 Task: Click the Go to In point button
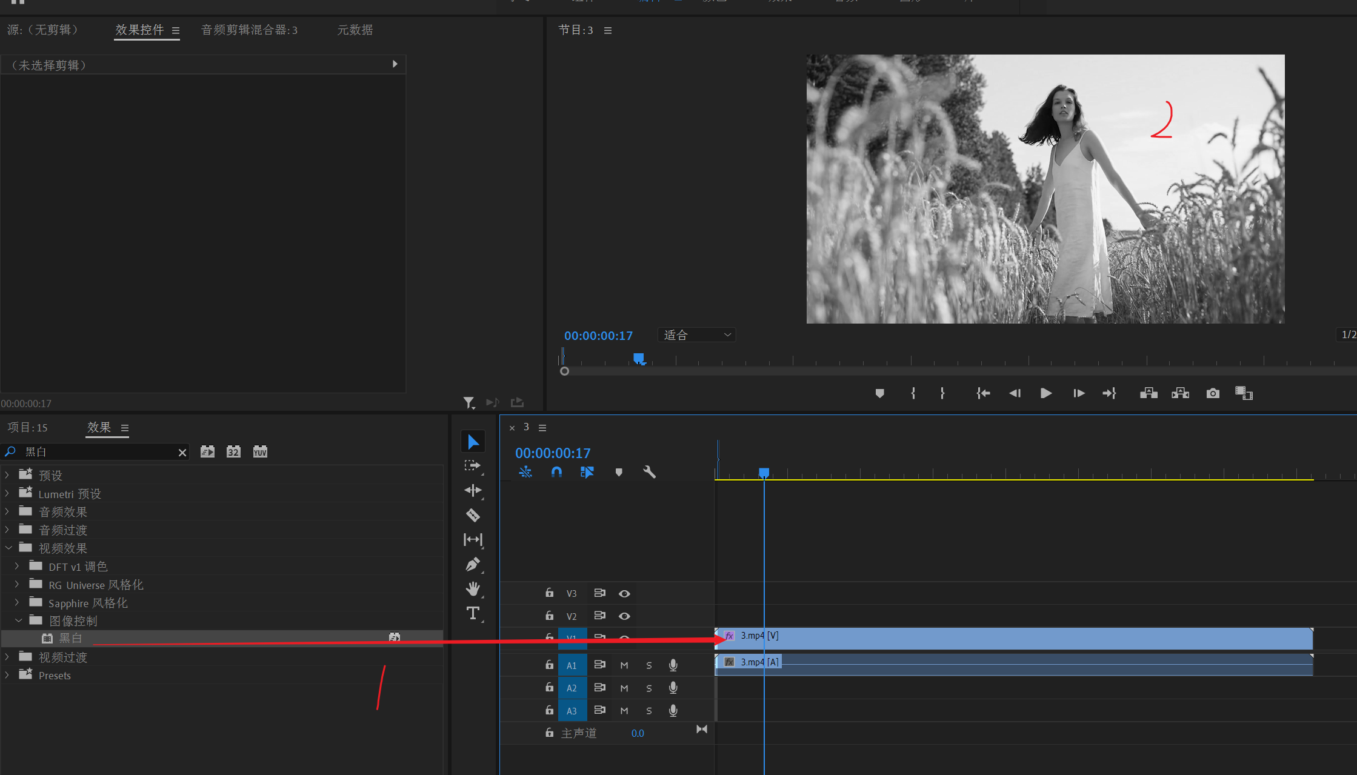pyautogui.click(x=983, y=393)
